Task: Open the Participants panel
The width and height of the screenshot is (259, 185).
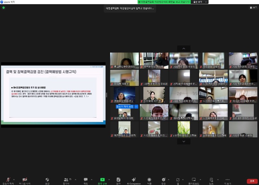Action: click(x=66, y=179)
